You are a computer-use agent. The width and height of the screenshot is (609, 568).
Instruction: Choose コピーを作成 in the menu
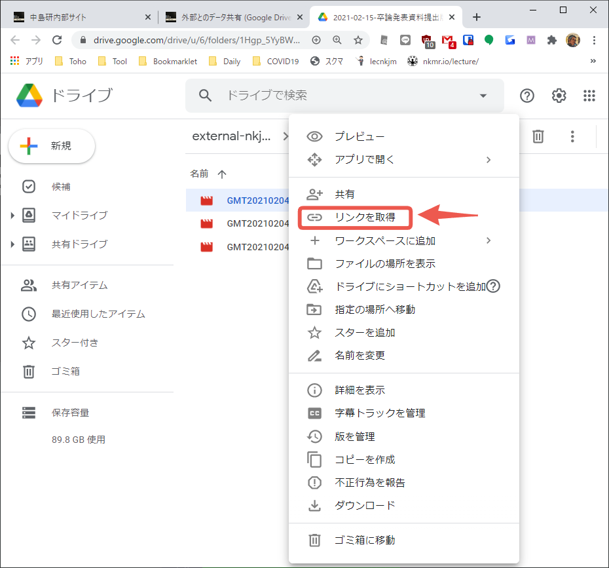[404, 460]
